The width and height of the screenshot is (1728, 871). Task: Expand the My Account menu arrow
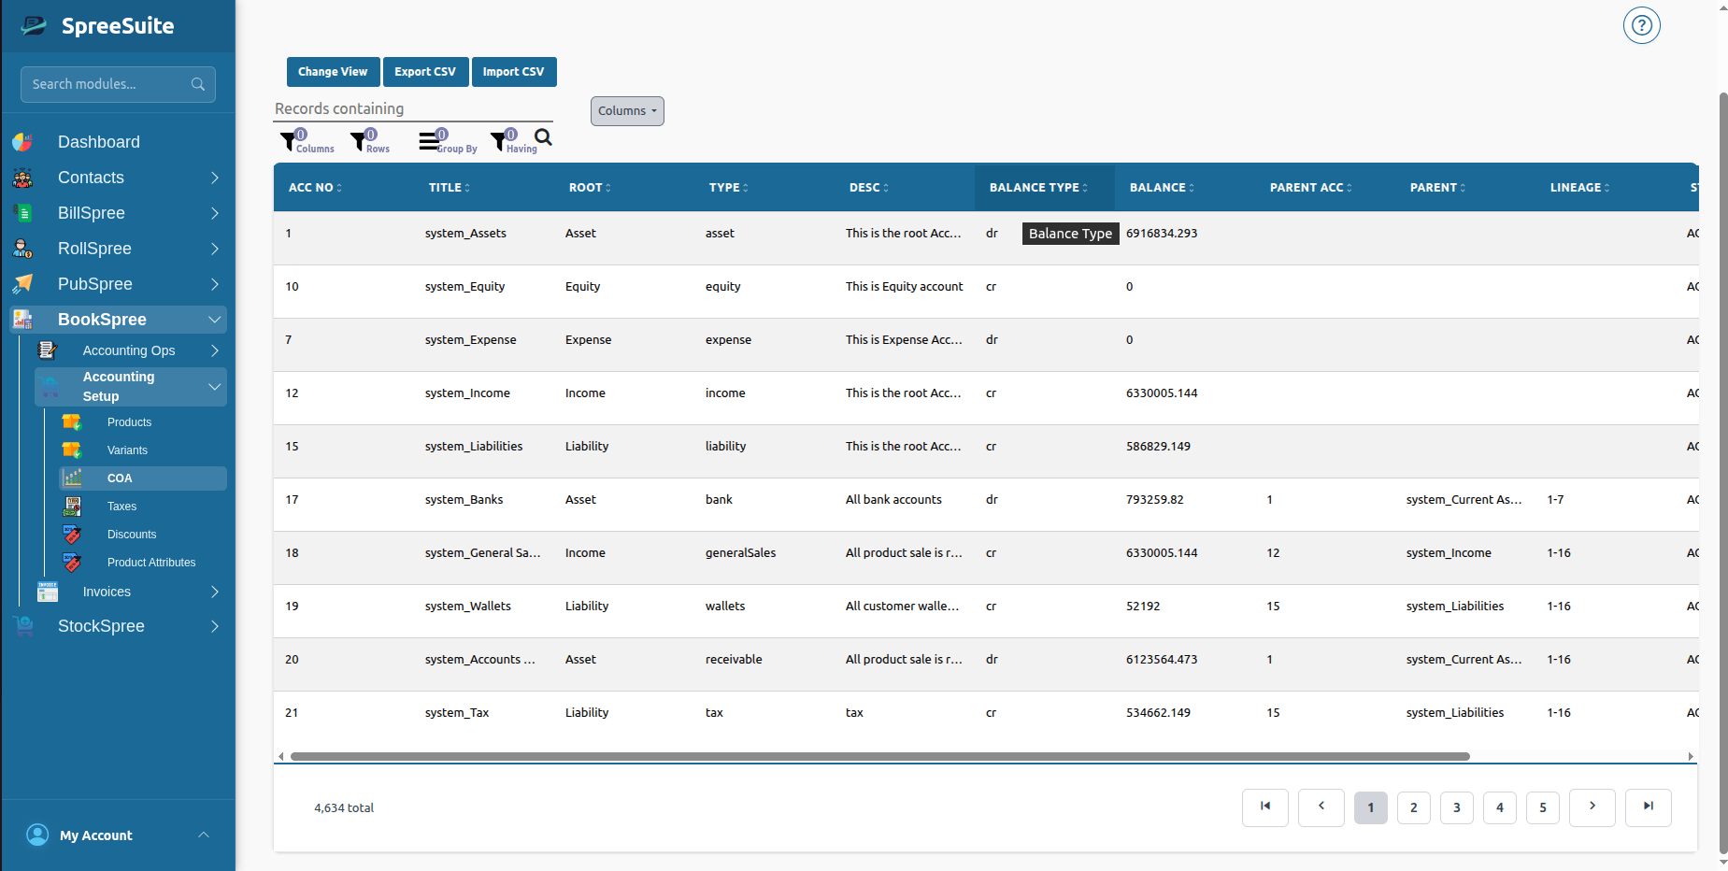click(204, 835)
